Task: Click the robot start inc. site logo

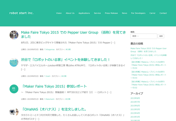Action: coord(21,13)
